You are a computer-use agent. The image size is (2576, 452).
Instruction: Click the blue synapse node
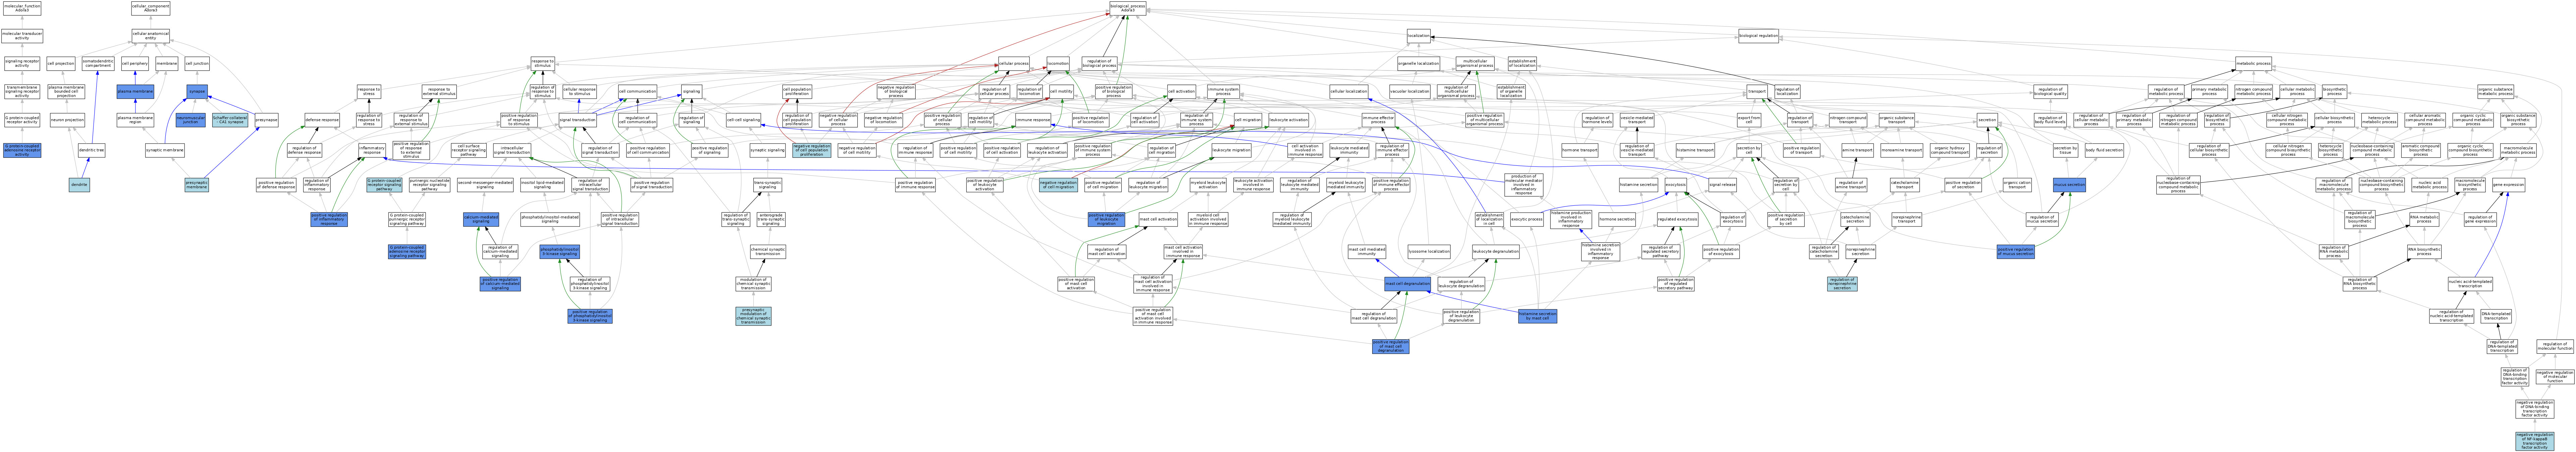197,92
